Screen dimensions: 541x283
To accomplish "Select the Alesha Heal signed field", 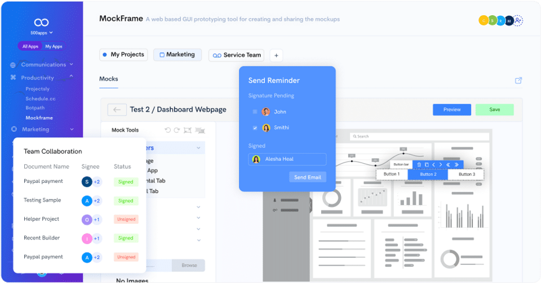I will pos(287,159).
